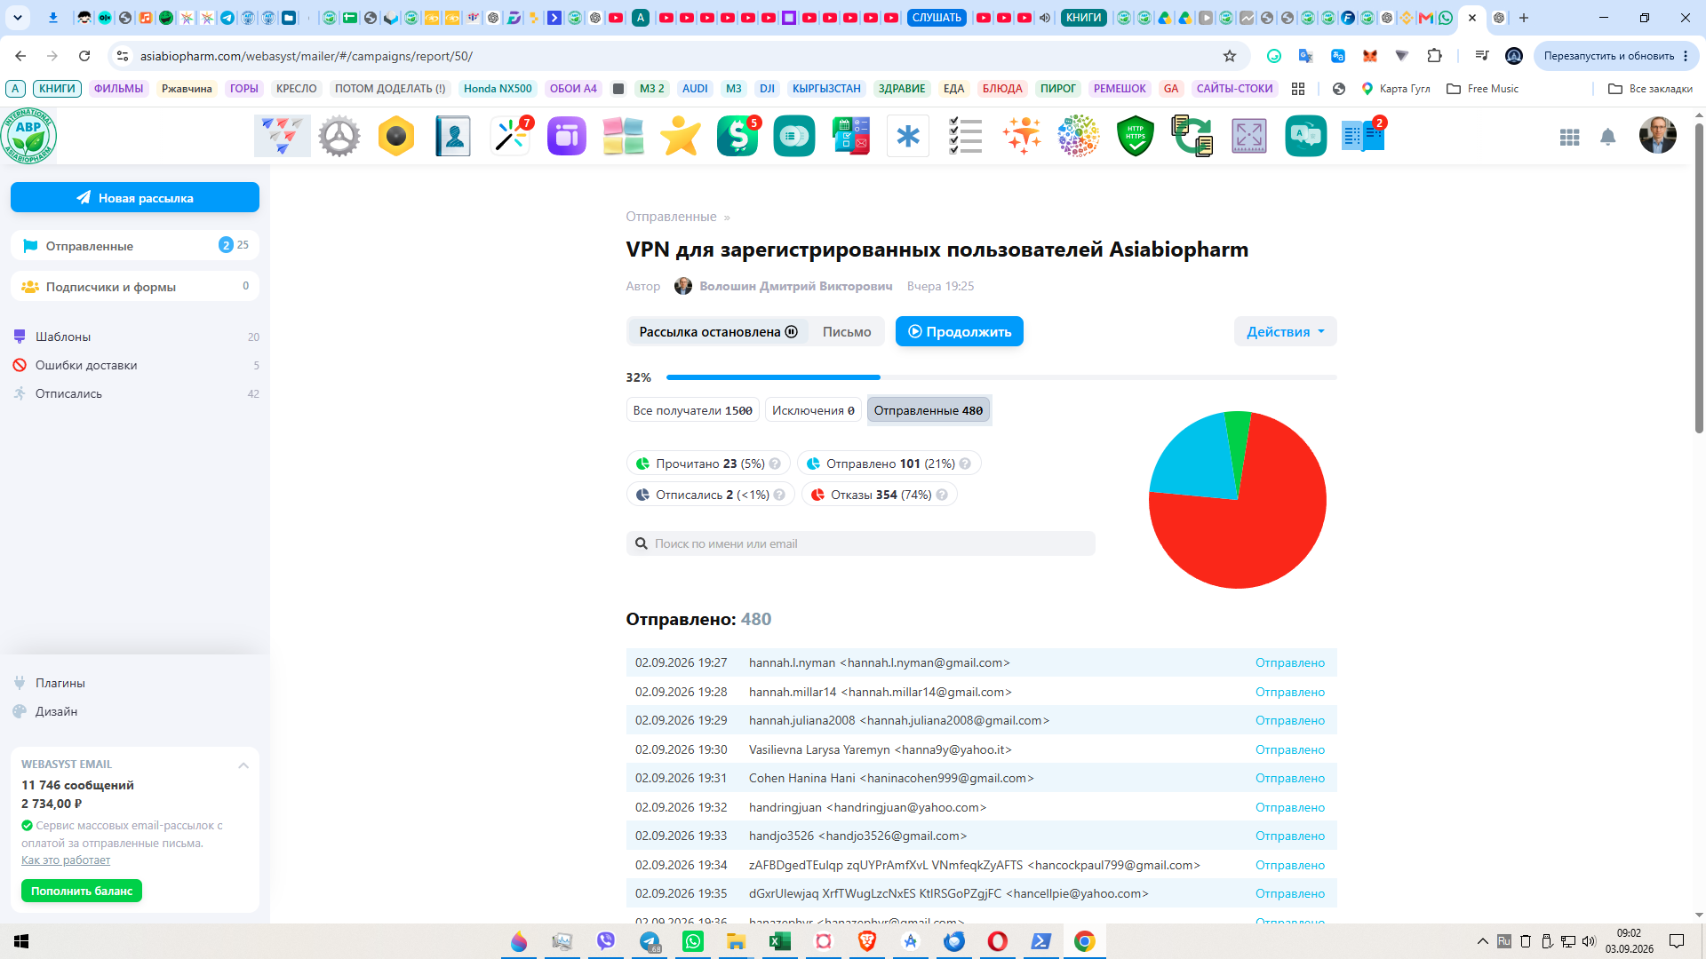Viewport: 1706px width, 959px height.
Task: Click the search by name or email field
Action: (x=861, y=543)
